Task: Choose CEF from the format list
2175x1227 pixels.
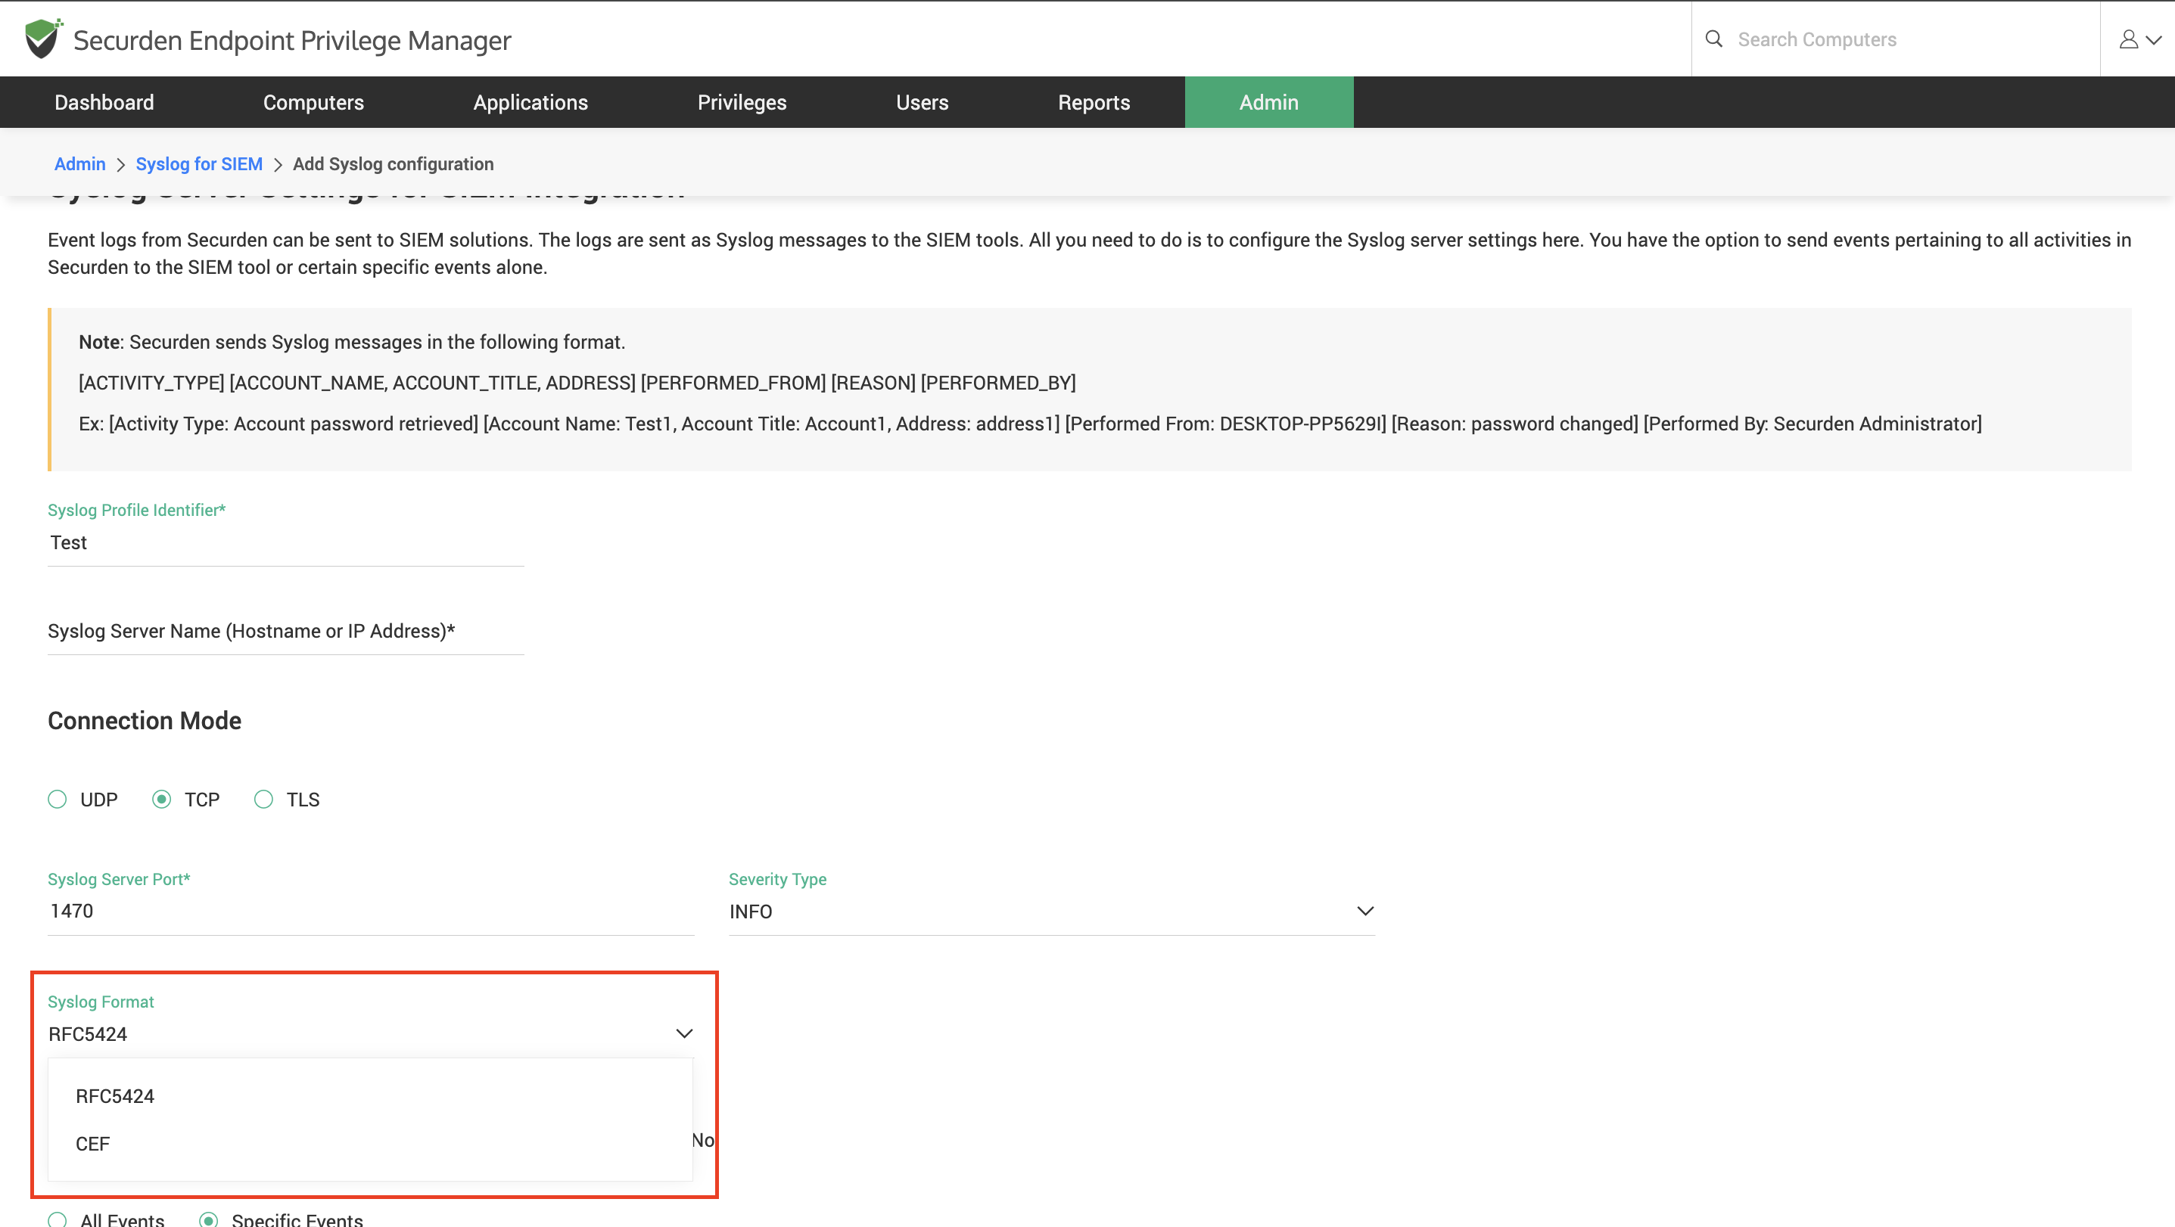Action: pyautogui.click(x=371, y=1144)
